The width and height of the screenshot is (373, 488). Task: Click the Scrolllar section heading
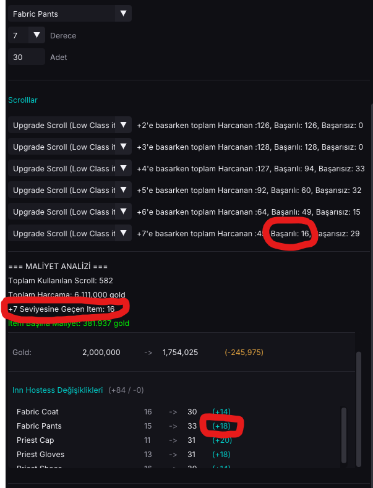pyautogui.click(x=23, y=100)
